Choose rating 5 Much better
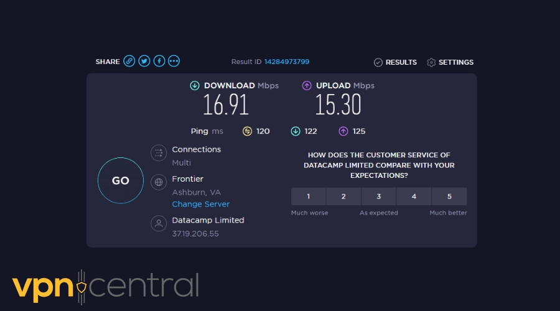 point(449,197)
